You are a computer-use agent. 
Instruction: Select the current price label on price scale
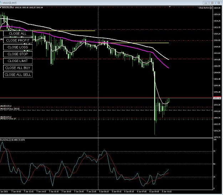[217, 98]
